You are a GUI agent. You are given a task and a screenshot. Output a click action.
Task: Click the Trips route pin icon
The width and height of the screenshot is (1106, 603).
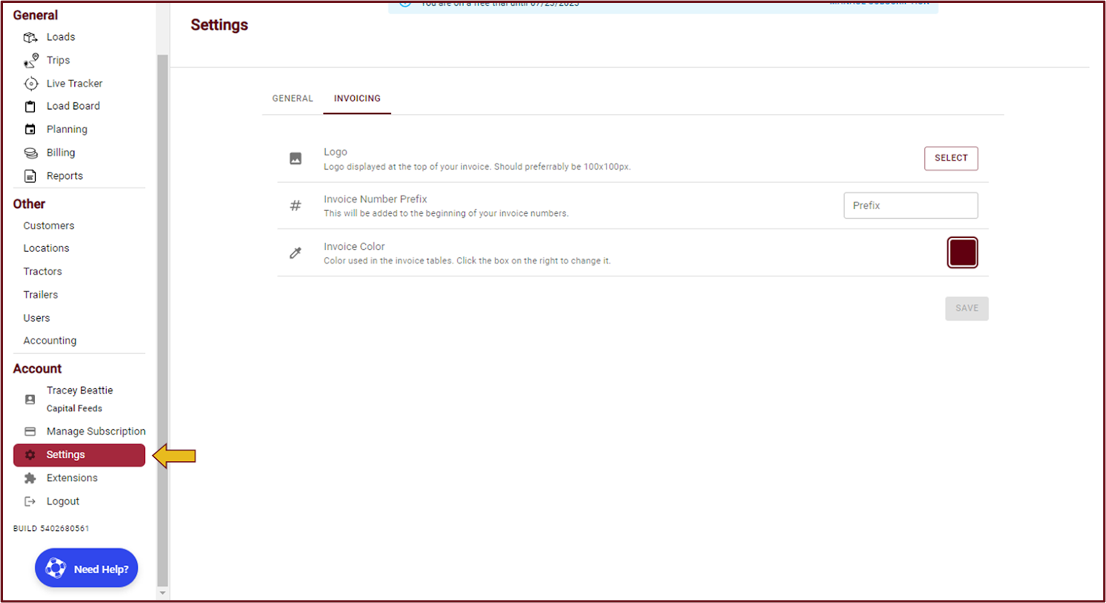click(31, 61)
